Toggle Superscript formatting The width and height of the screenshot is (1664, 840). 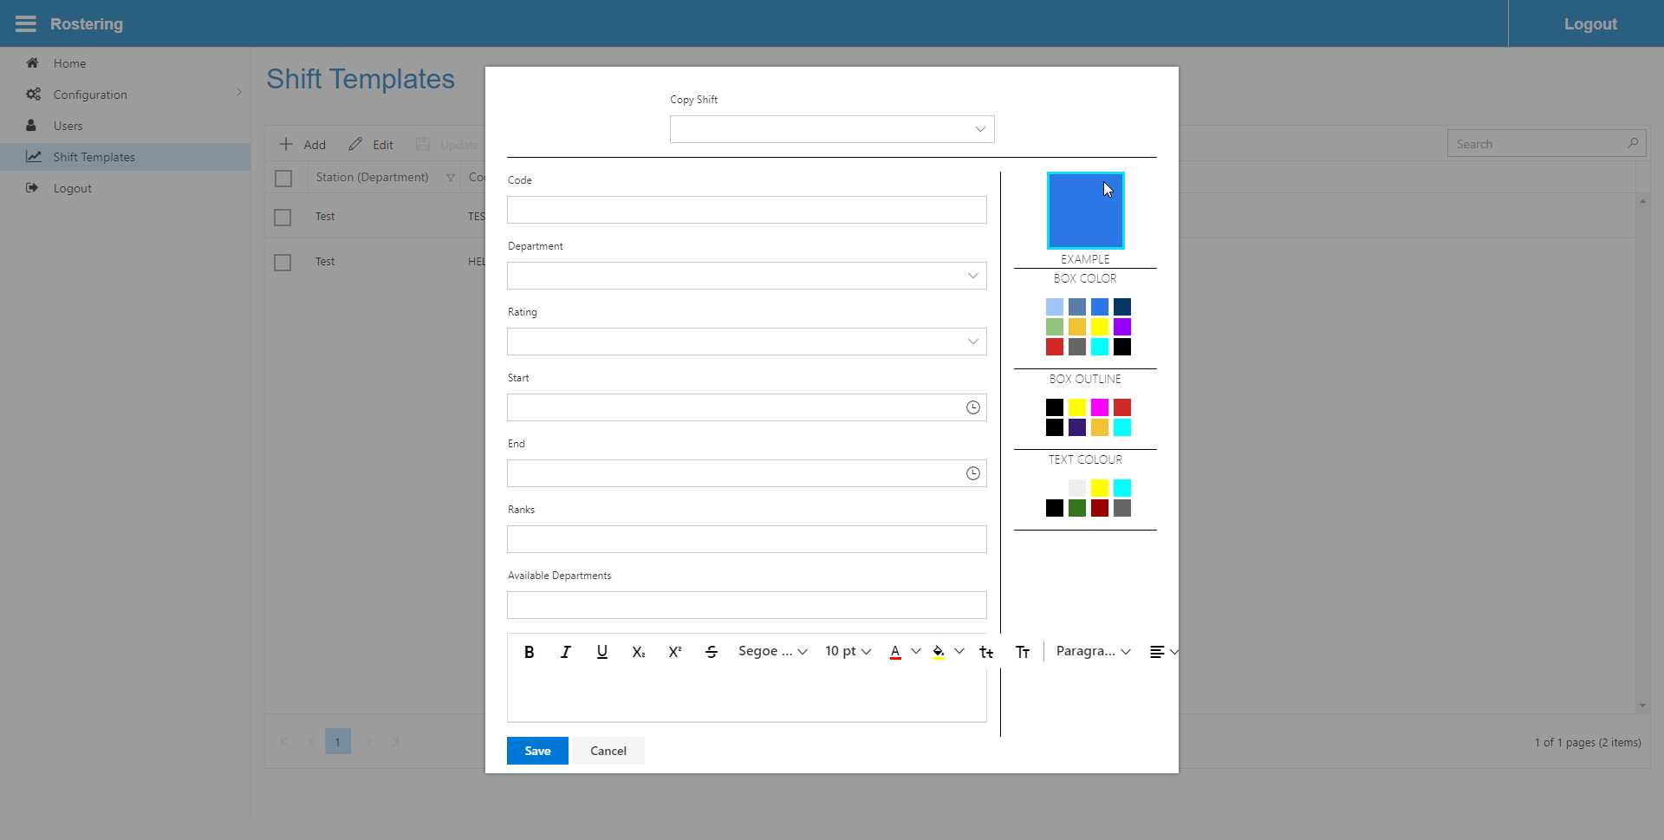click(x=674, y=652)
